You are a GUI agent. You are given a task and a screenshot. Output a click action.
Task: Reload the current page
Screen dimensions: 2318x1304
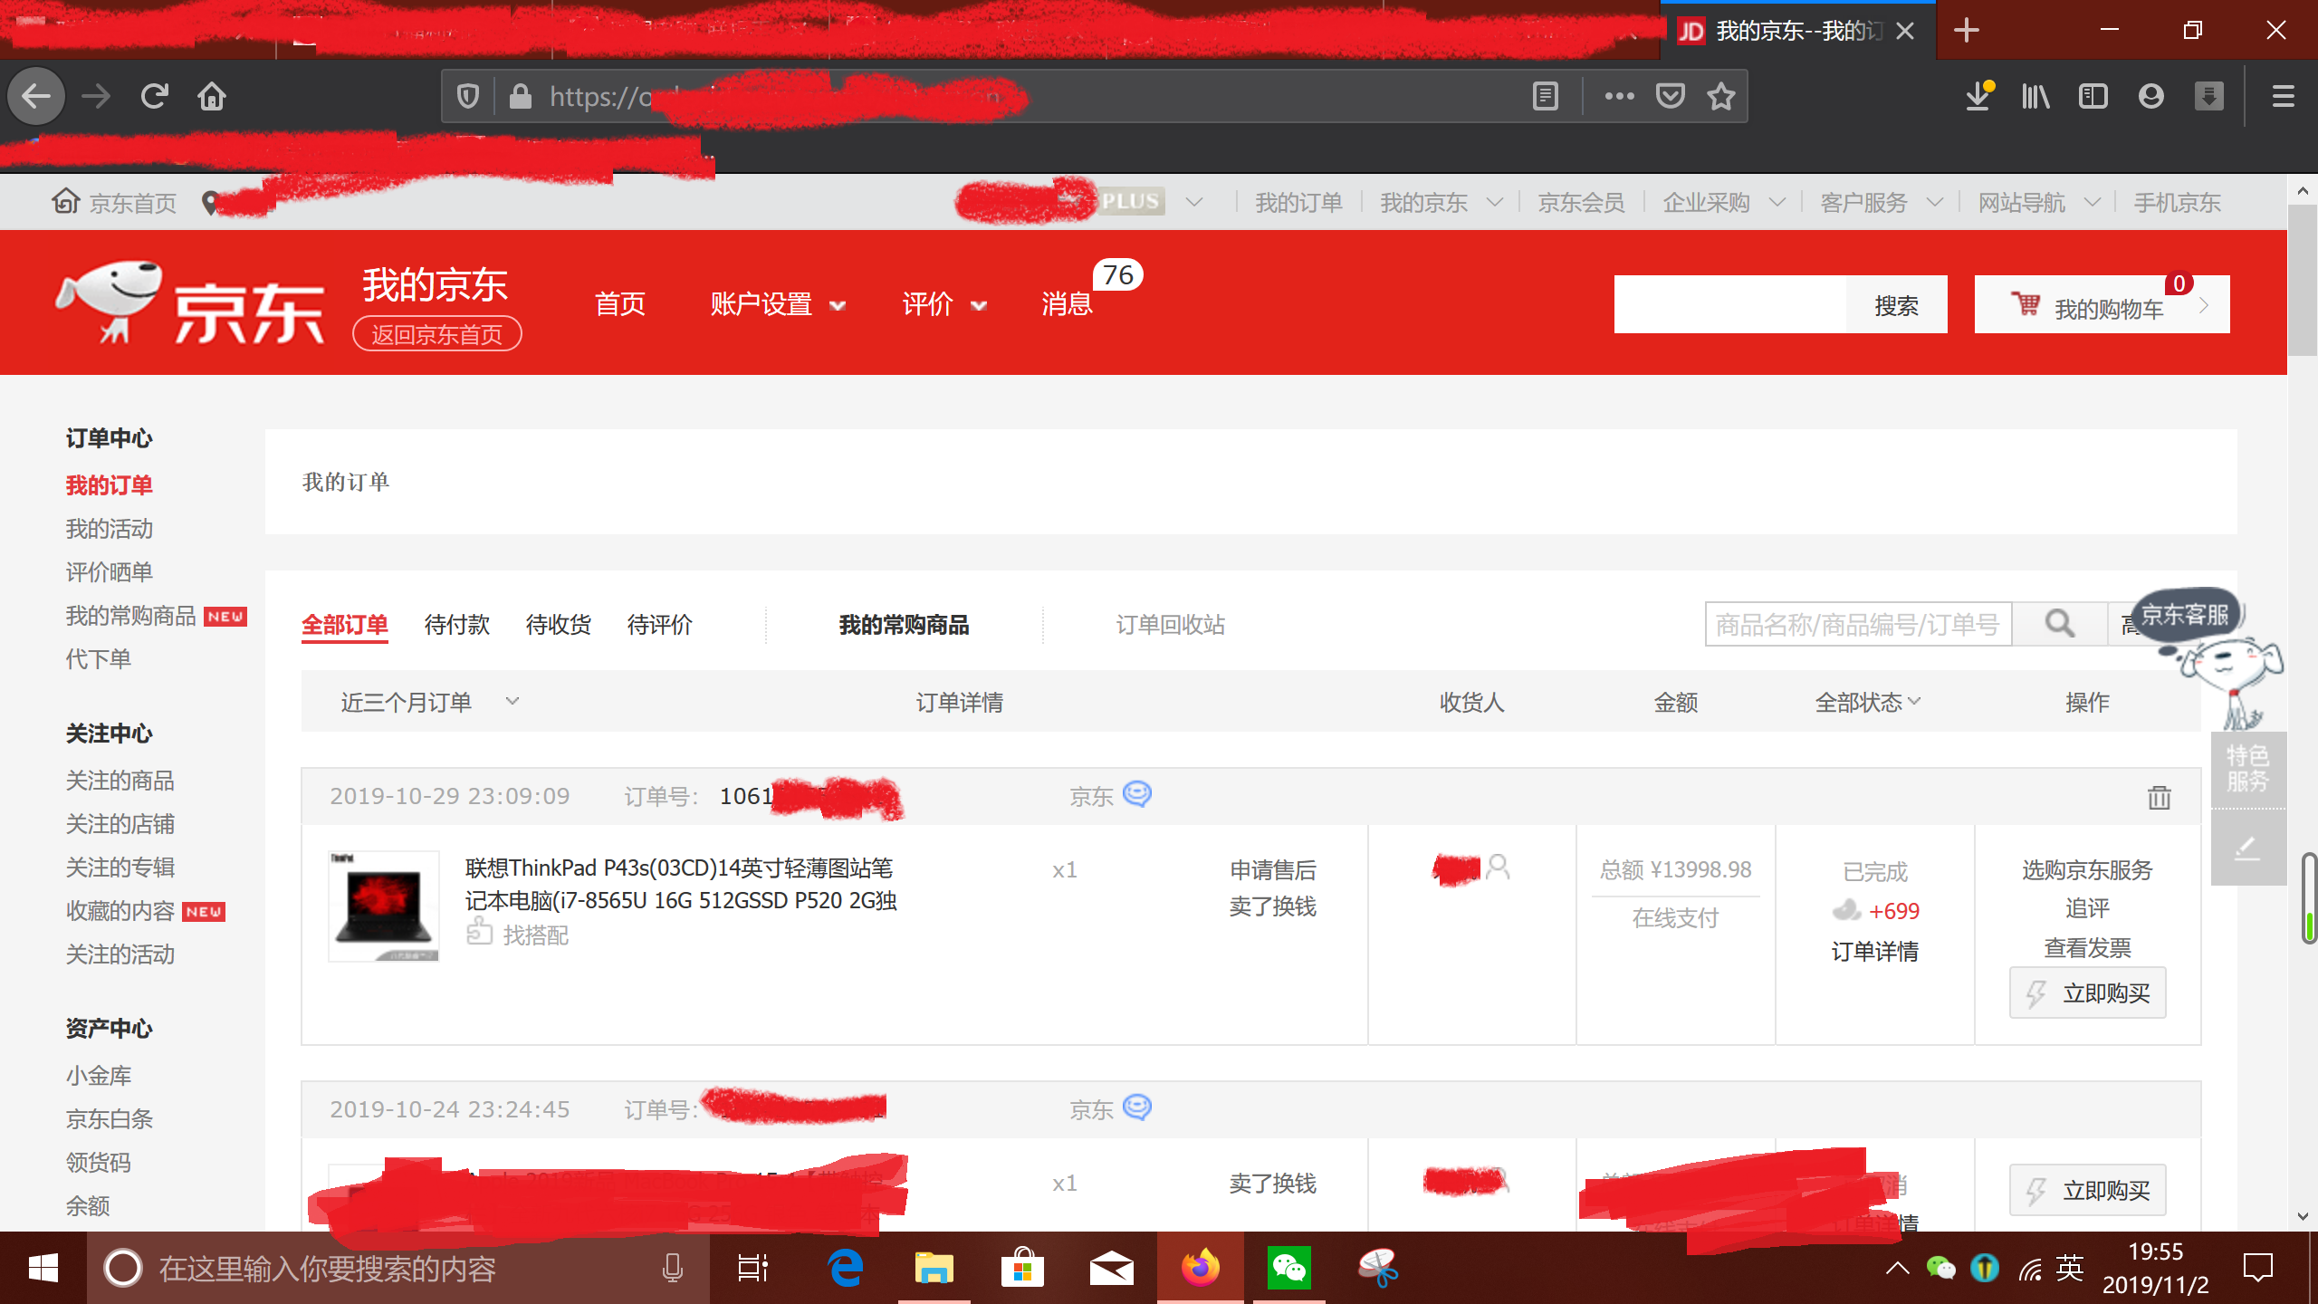(x=155, y=96)
